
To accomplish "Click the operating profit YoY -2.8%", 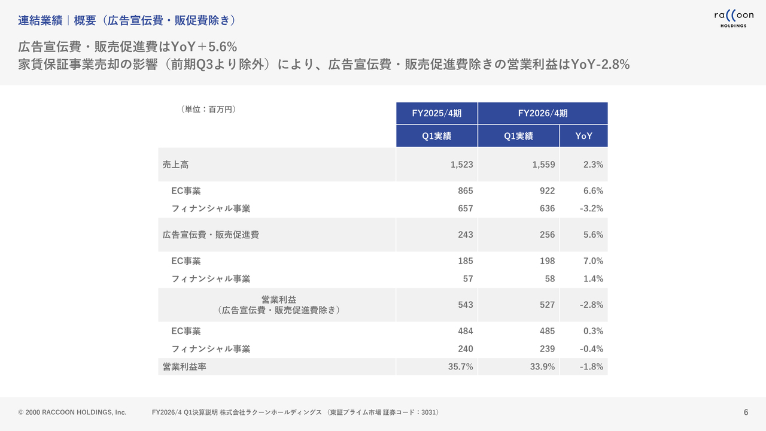I will (x=592, y=305).
